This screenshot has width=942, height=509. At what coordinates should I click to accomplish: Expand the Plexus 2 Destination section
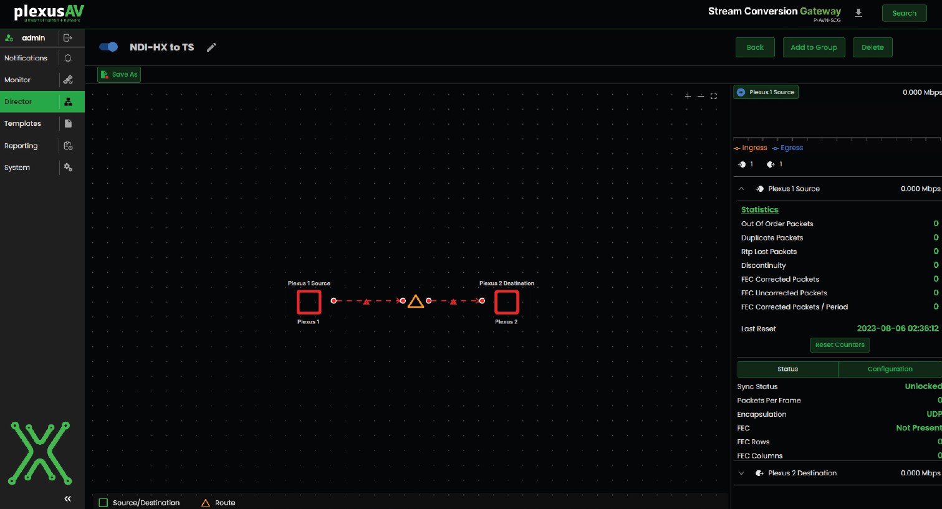741,473
